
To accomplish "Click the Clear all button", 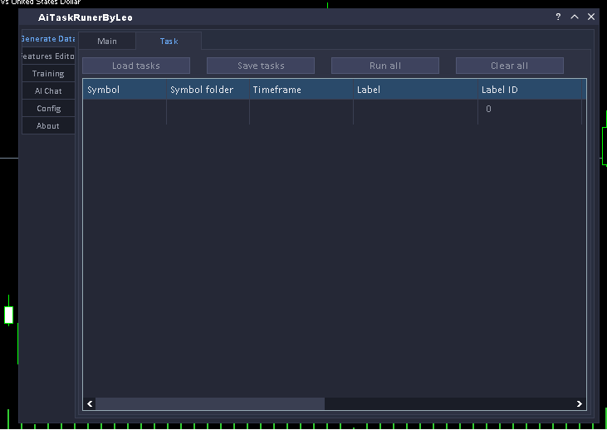I will [509, 66].
